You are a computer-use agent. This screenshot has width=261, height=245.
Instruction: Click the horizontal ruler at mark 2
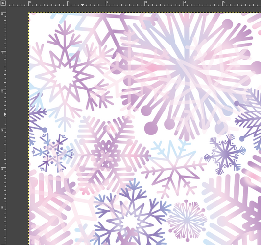point(107,3)
